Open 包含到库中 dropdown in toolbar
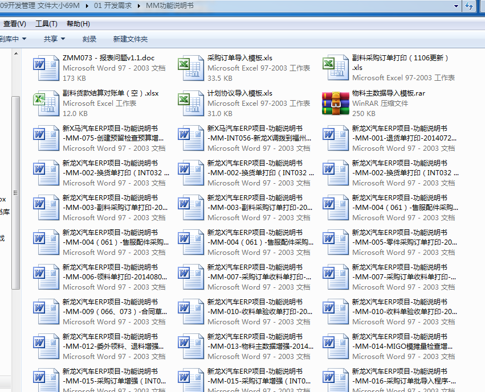This screenshot has height=392, width=485. (13, 39)
